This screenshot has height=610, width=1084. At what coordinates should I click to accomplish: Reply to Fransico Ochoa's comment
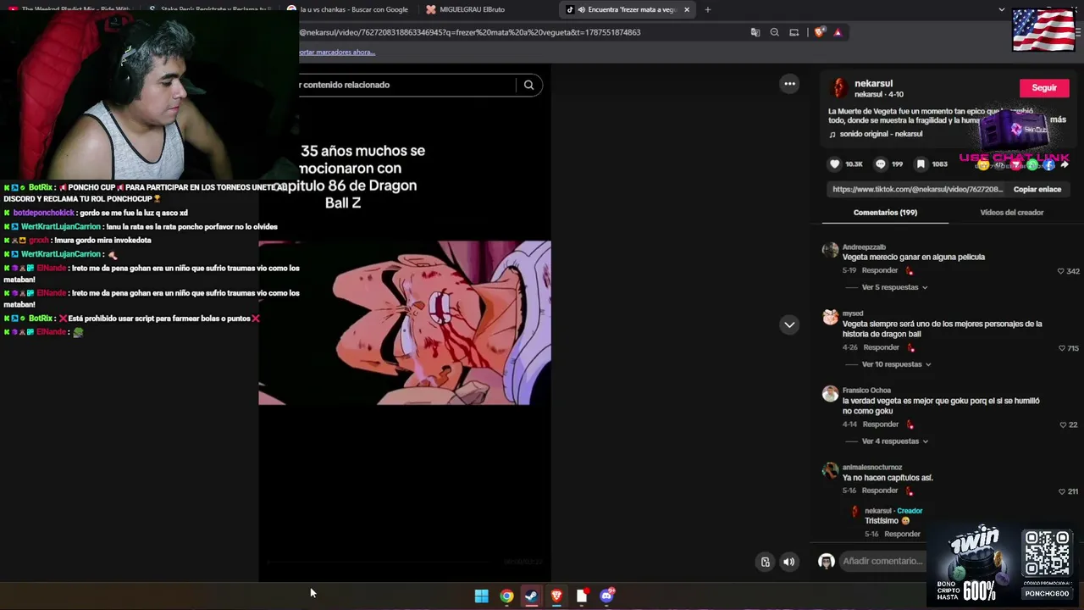point(881,424)
